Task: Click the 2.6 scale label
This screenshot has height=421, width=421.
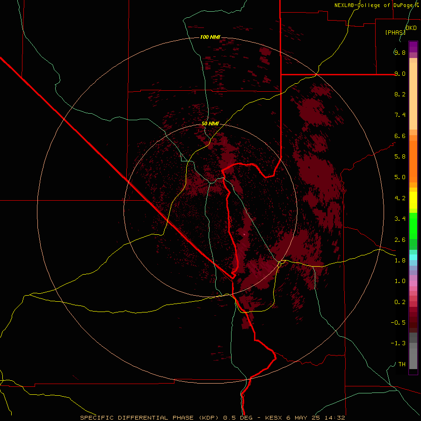Action: (400, 240)
